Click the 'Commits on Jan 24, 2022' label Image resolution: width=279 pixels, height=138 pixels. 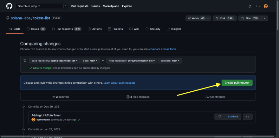(x=44, y=129)
